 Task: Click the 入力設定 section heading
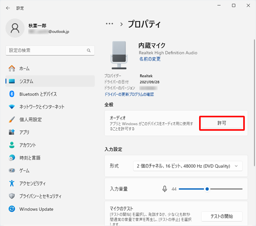(113, 149)
